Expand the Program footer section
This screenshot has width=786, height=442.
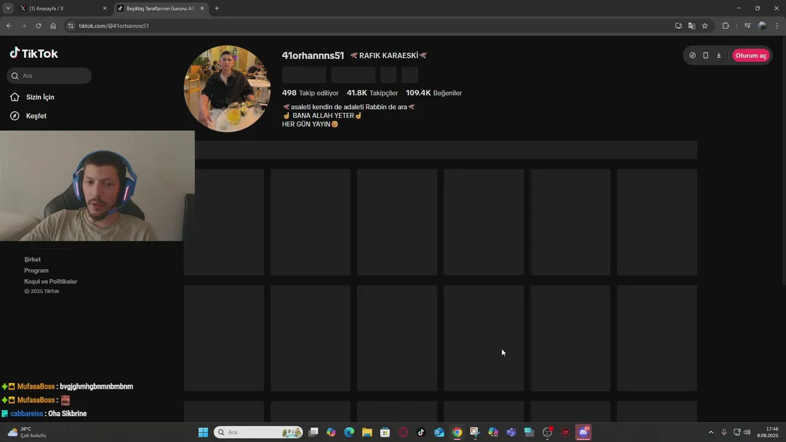[x=36, y=270]
